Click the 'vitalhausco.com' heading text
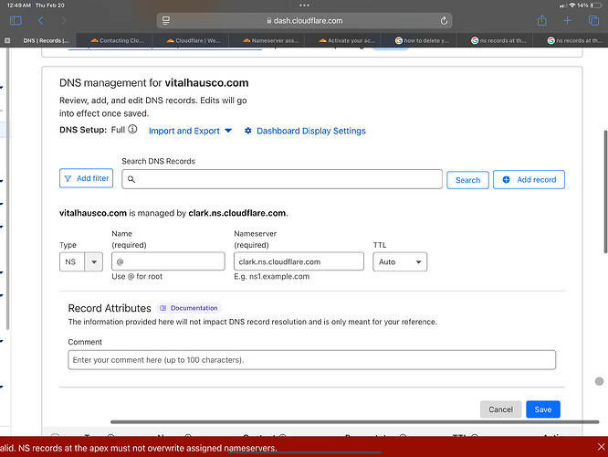The height and width of the screenshot is (457, 608). pos(206,83)
